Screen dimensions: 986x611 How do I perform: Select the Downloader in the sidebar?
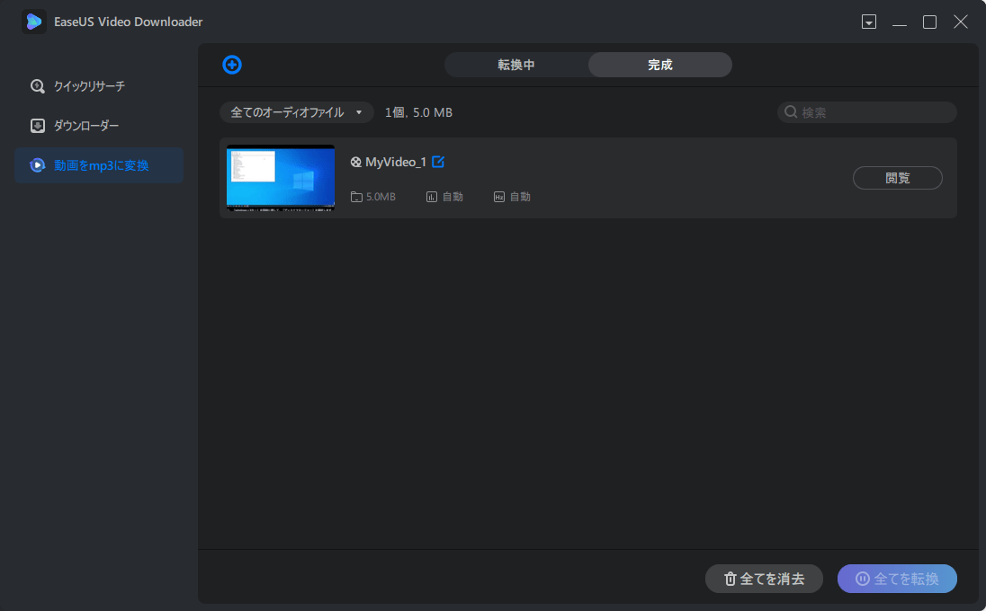[x=84, y=125]
